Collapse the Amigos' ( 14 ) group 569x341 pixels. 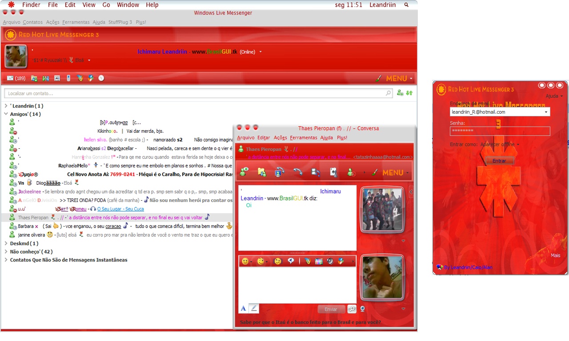tap(6, 114)
